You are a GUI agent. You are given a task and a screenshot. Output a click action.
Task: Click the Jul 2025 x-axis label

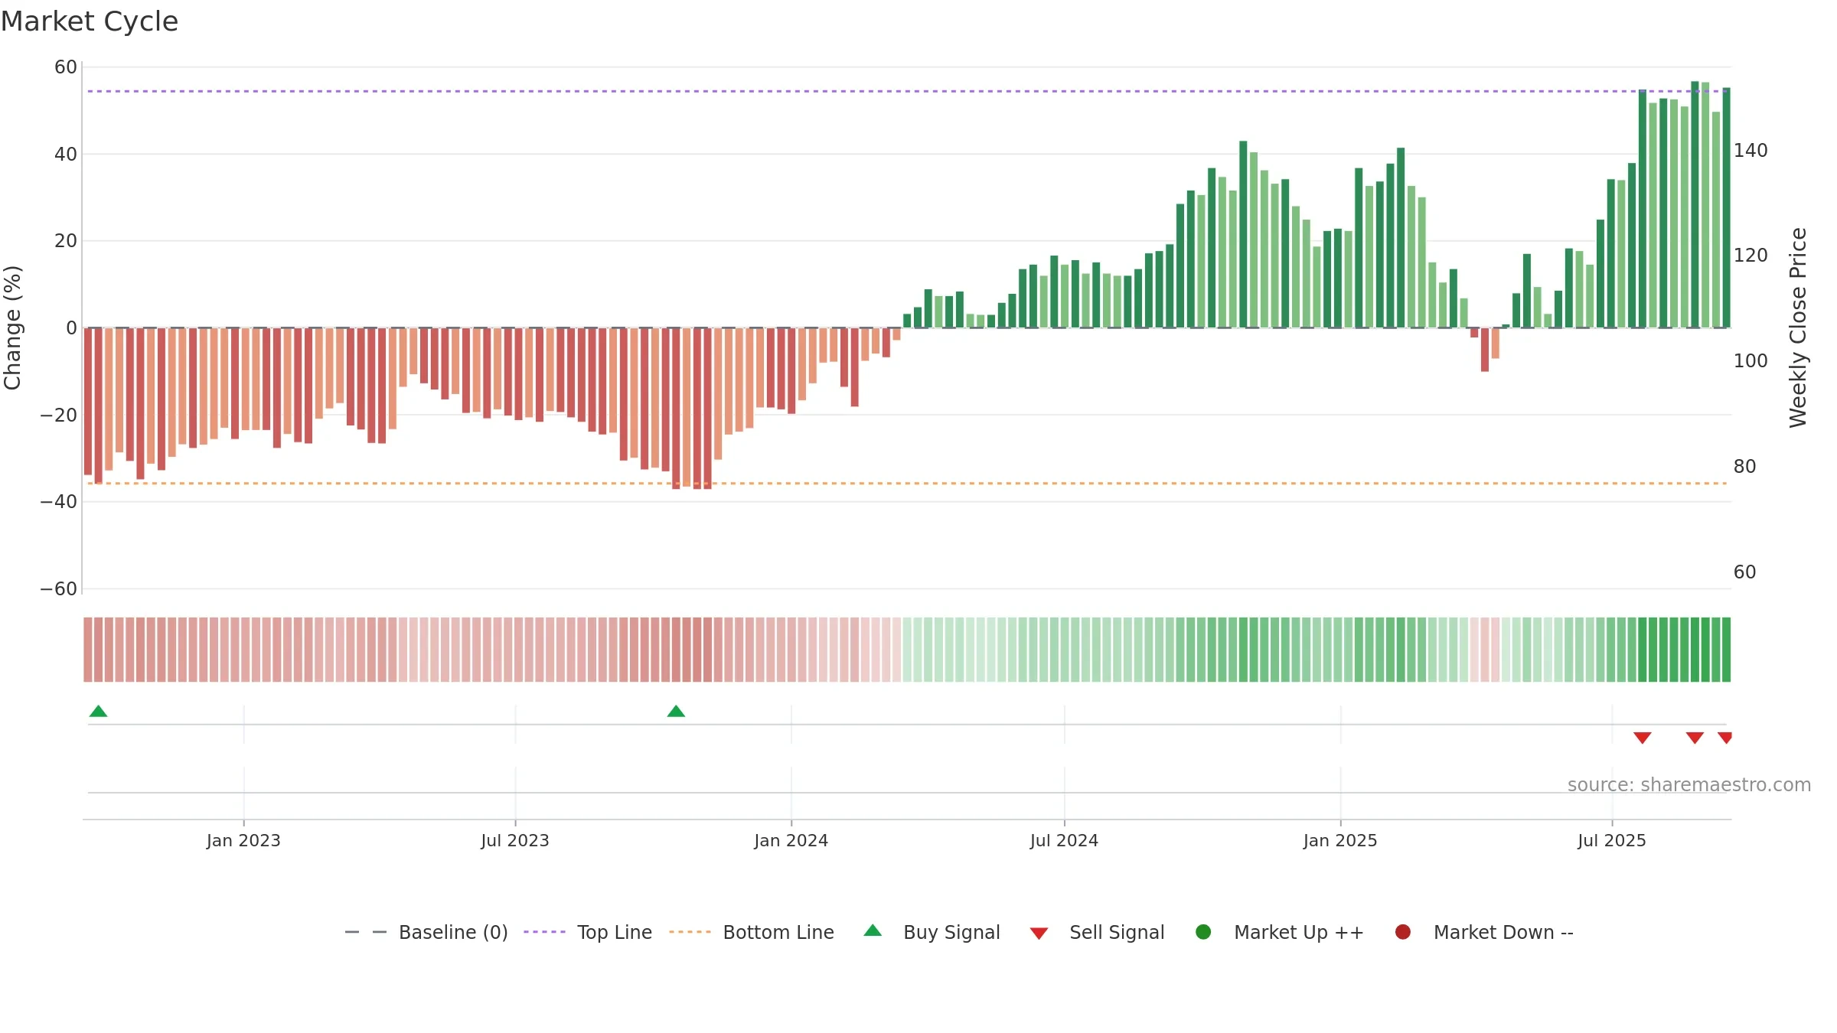pos(1612,841)
